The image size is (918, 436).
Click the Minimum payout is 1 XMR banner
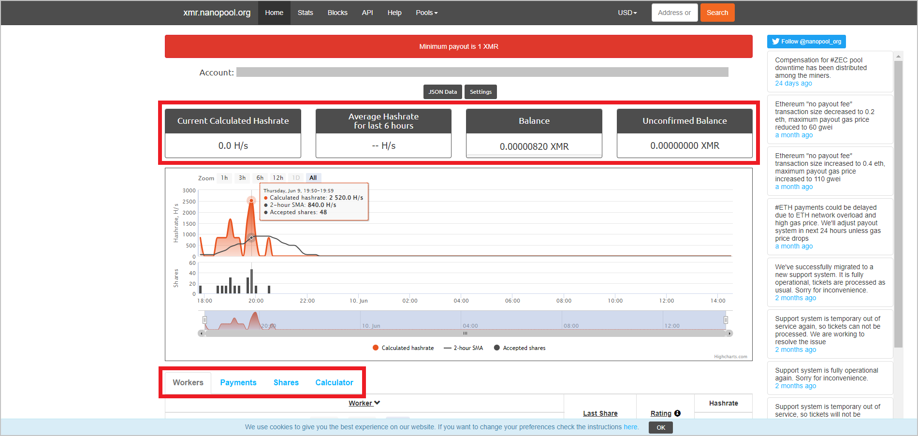459,46
